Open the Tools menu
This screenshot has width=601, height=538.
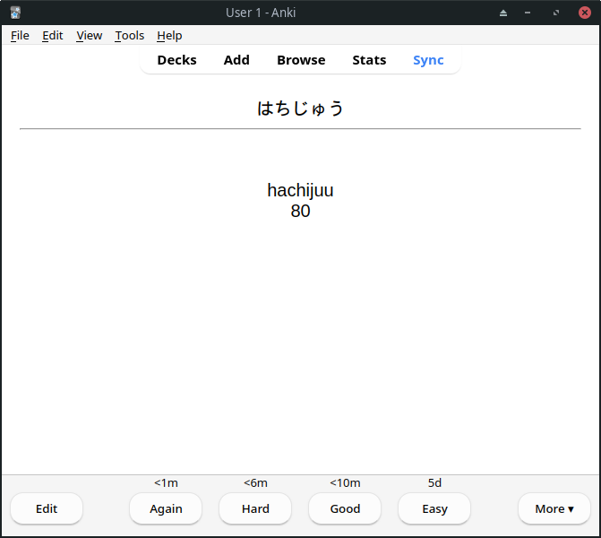tap(130, 35)
